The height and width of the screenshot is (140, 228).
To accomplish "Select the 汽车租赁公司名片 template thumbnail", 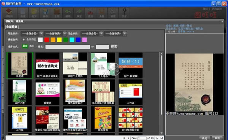I will 75,119.
